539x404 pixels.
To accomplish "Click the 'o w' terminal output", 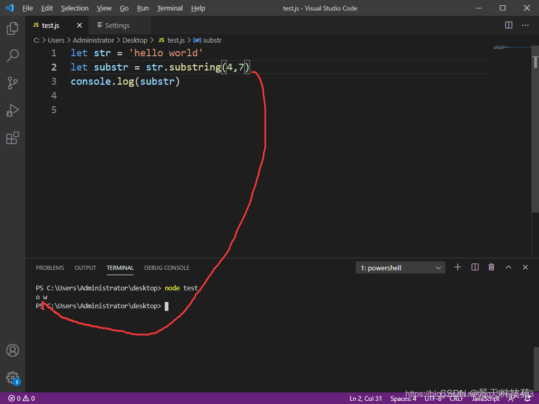I will (x=42, y=297).
